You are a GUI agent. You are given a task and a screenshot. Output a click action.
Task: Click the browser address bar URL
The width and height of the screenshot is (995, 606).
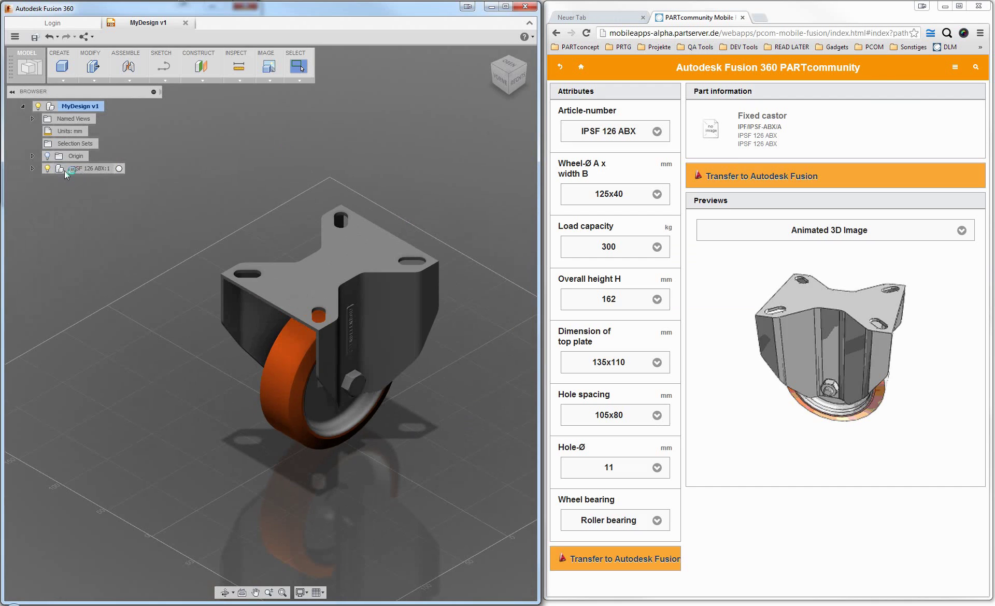point(757,33)
